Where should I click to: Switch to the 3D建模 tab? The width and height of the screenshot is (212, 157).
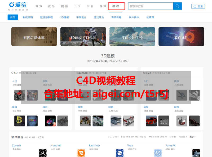click(64, 17)
